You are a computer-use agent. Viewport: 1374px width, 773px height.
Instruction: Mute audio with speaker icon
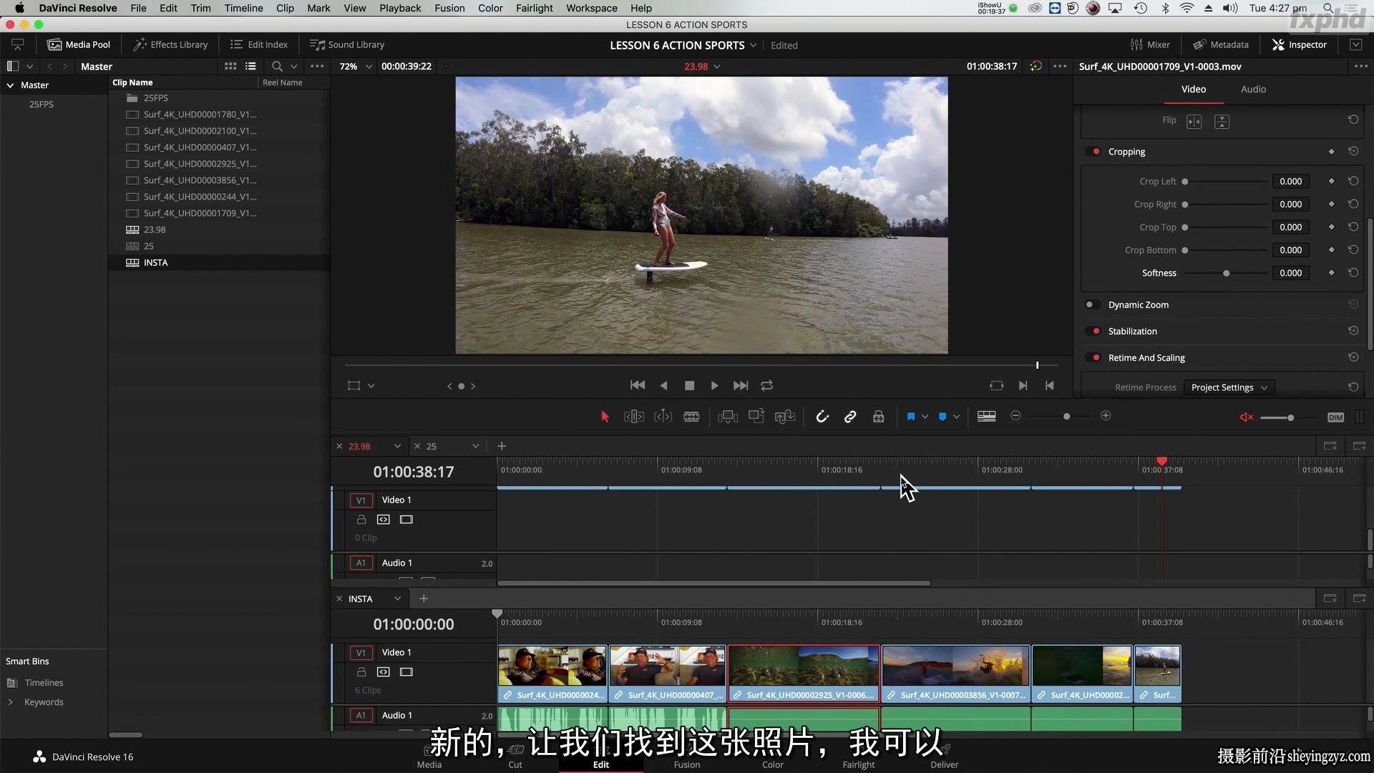coord(1247,417)
